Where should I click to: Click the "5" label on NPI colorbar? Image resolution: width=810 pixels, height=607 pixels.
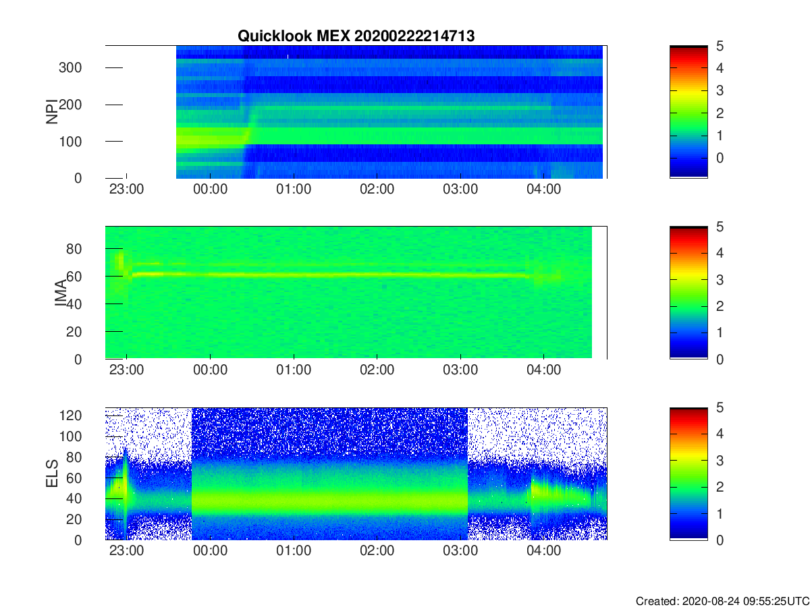[719, 46]
